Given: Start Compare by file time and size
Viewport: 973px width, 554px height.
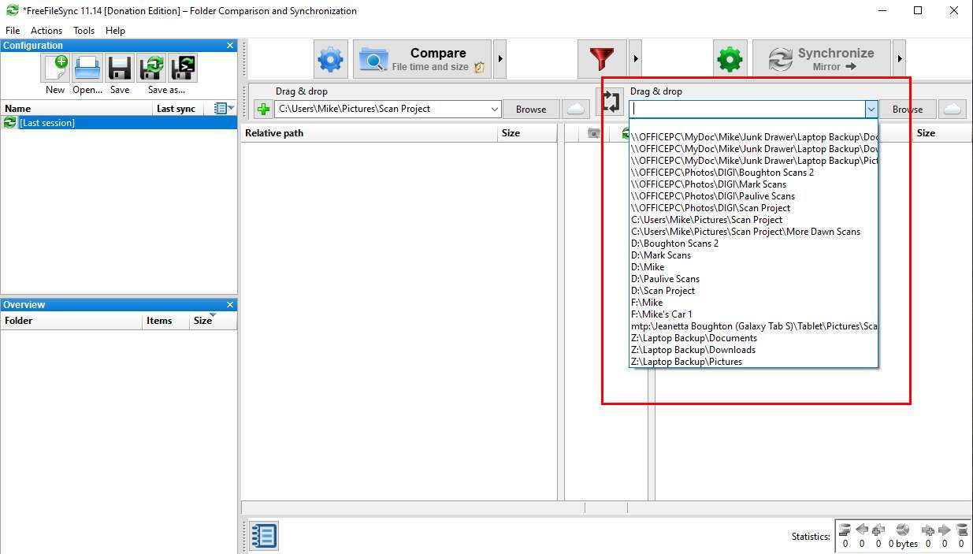Looking at the screenshot, I should click(x=422, y=59).
